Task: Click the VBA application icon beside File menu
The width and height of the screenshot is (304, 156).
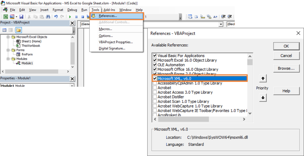Action: (x=5, y=10)
